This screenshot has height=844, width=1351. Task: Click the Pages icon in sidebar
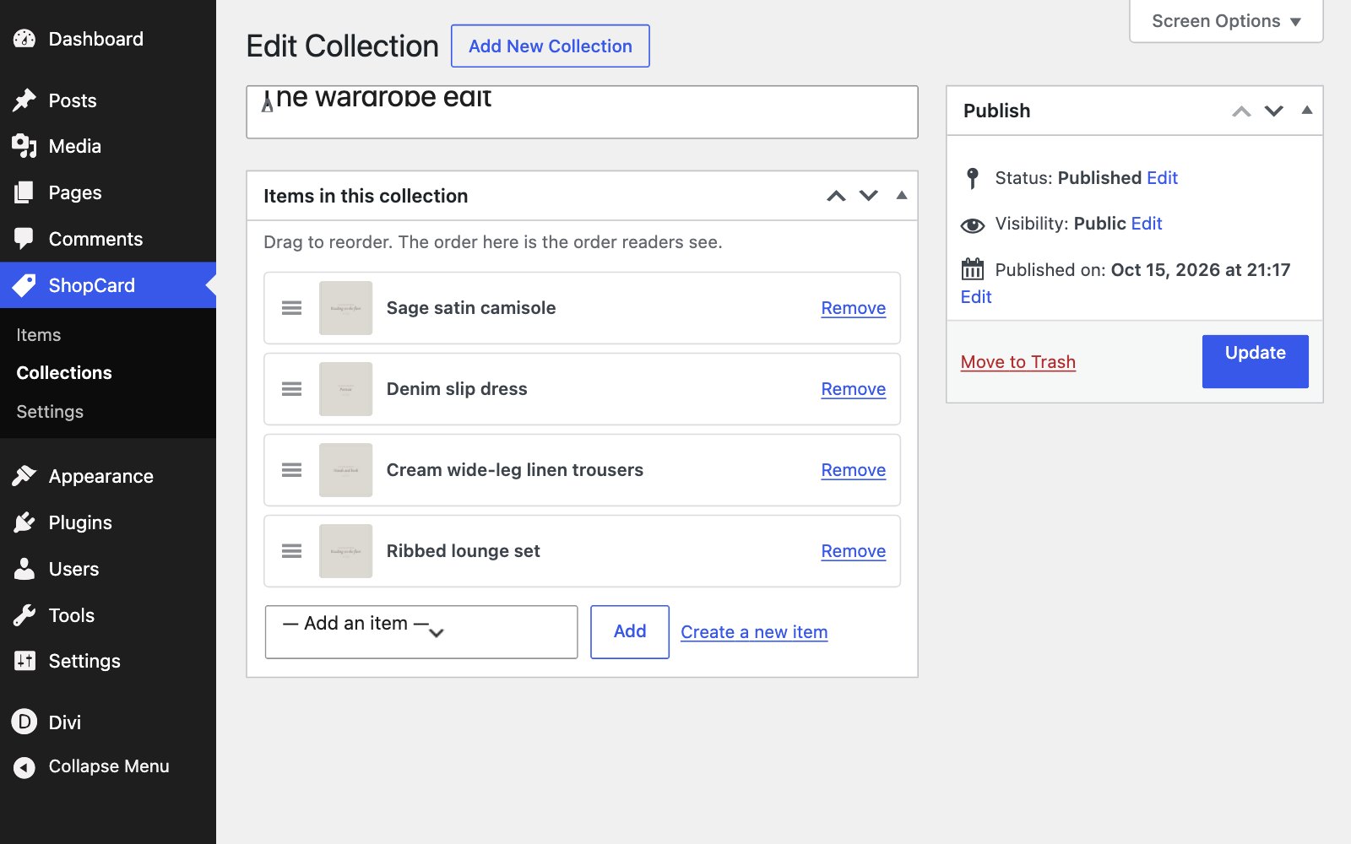24,192
